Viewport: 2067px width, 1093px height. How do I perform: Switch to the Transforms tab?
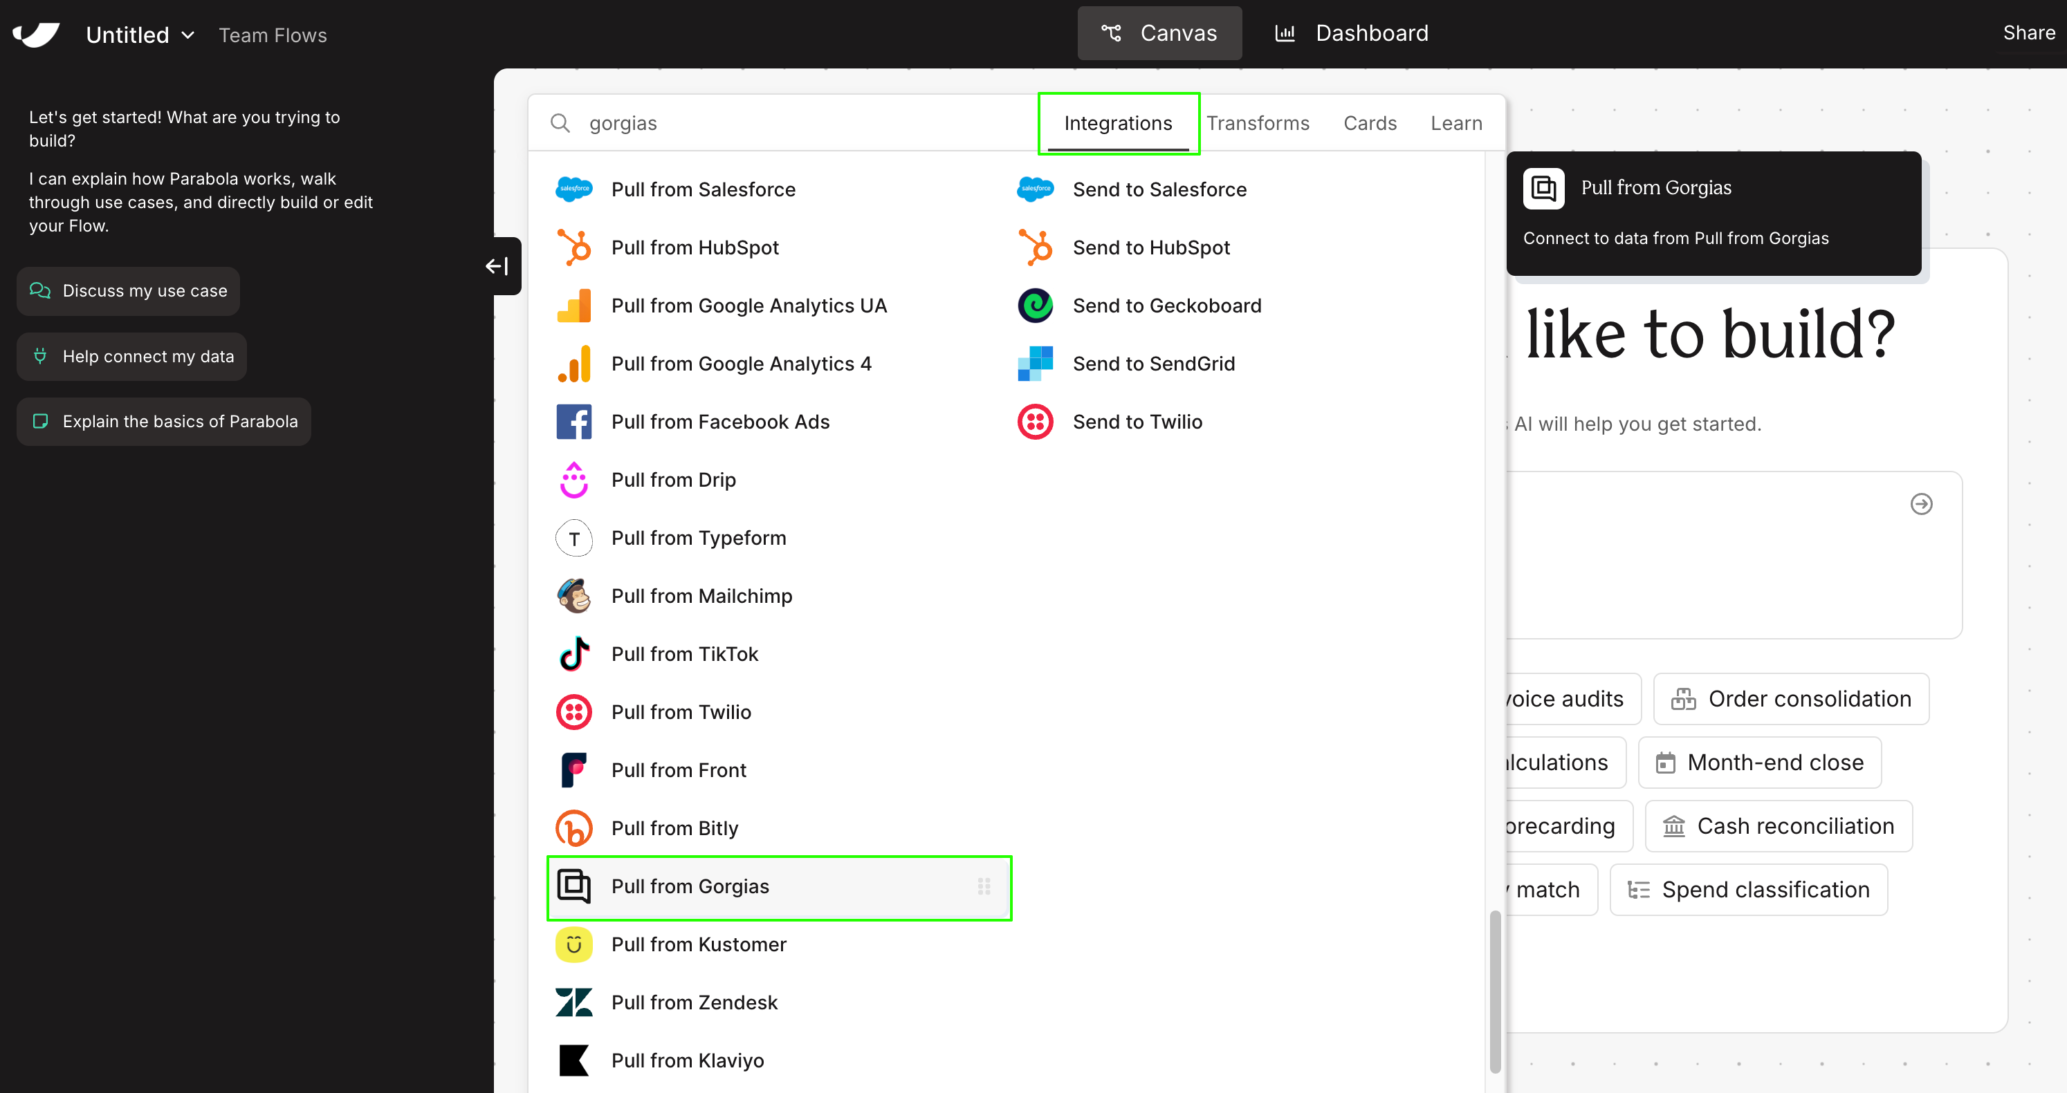point(1258,124)
